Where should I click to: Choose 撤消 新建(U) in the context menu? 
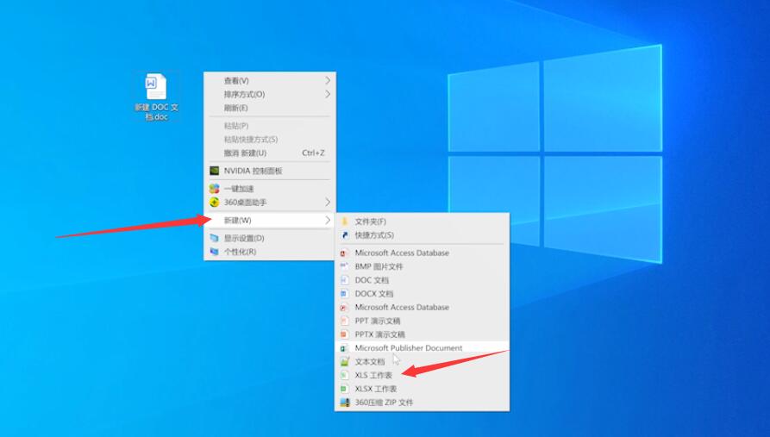pos(269,153)
